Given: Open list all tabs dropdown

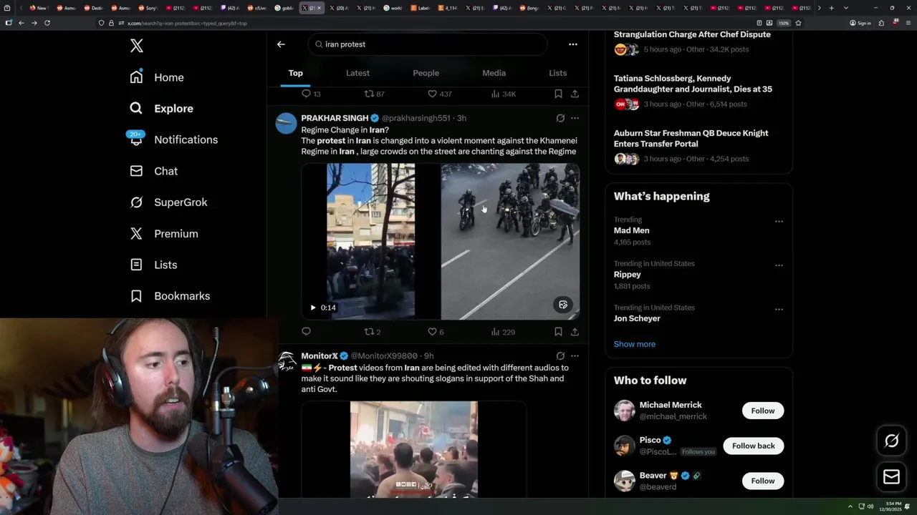Looking at the screenshot, I should 845,8.
